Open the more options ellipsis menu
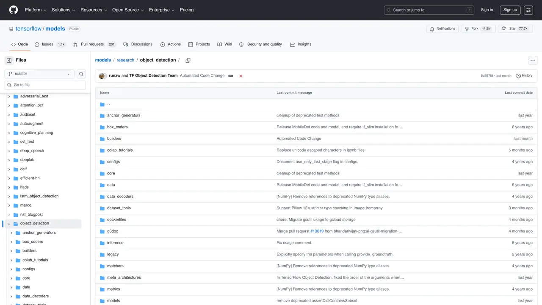 click(x=533, y=60)
